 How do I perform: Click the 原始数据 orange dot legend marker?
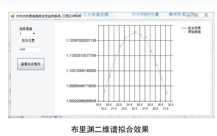pyautogui.click(x=184, y=32)
